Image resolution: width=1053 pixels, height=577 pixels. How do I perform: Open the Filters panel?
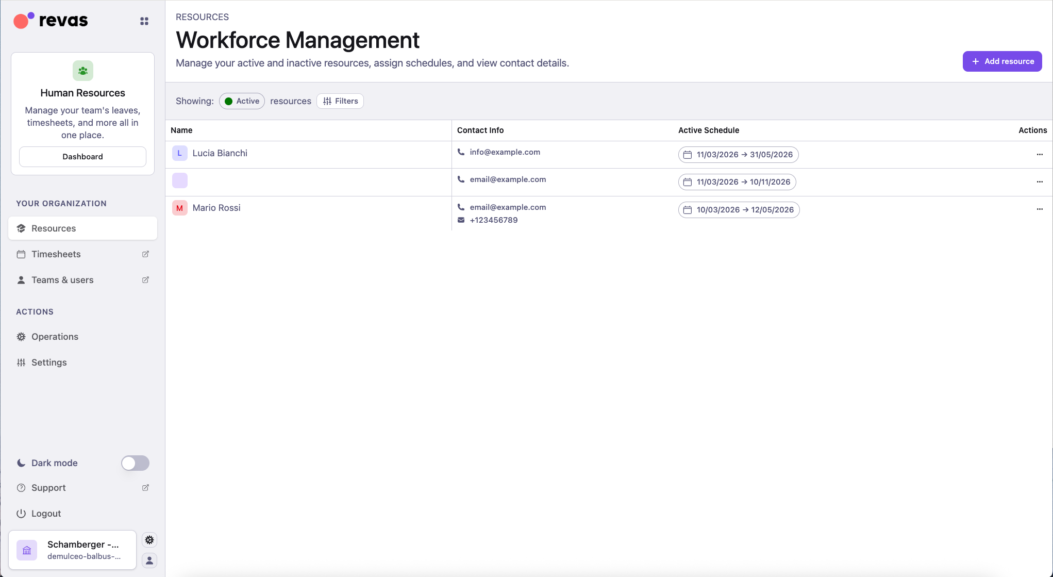click(x=340, y=101)
